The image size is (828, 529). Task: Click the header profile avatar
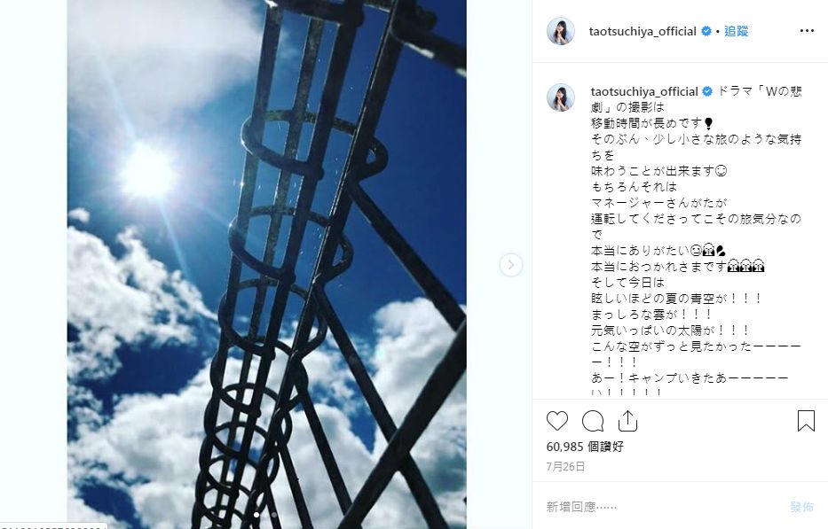point(560,31)
